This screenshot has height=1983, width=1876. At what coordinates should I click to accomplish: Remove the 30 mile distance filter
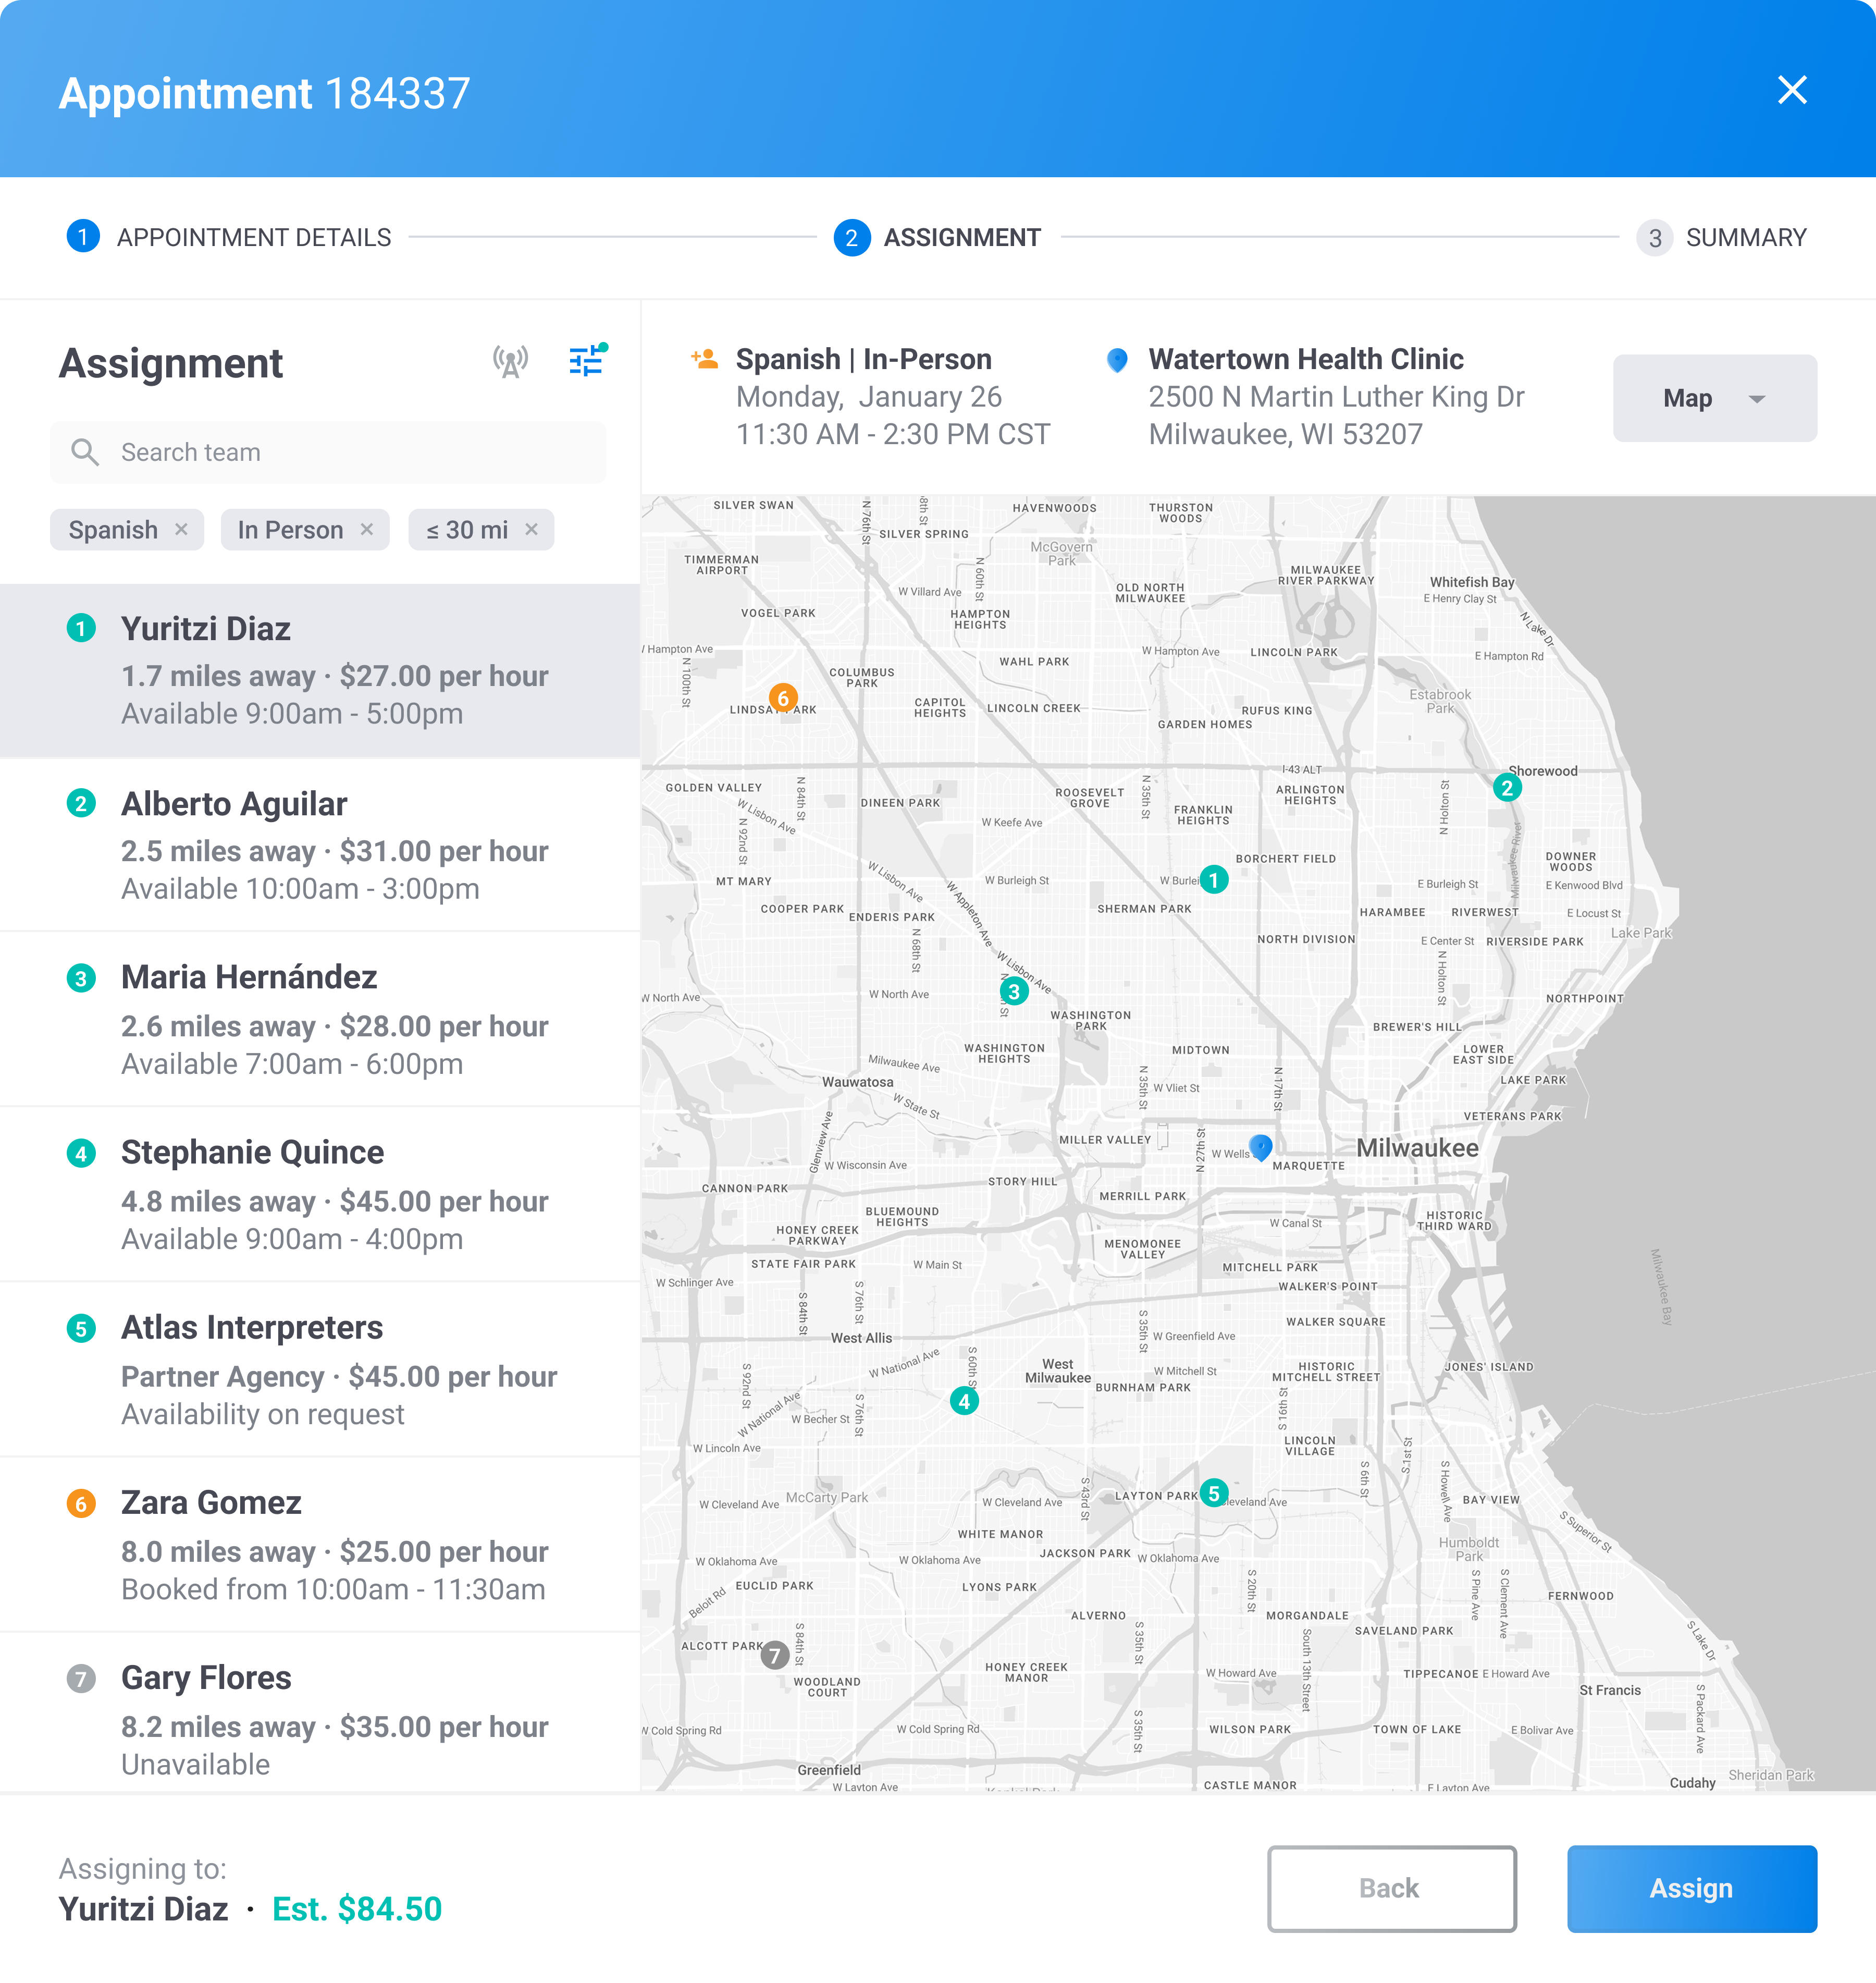click(x=532, y=529)
